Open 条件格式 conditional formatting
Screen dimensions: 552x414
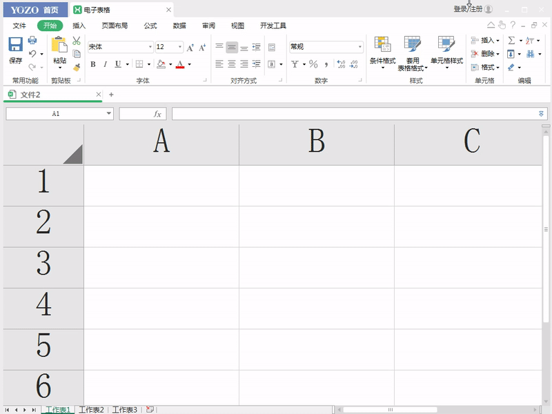pyautogui.click(x=383, y=52)
